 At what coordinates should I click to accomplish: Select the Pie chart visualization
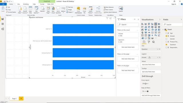(152, 30)
